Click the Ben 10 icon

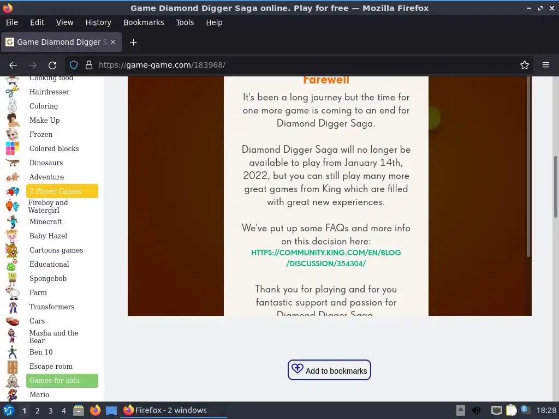tap(12, 352)
